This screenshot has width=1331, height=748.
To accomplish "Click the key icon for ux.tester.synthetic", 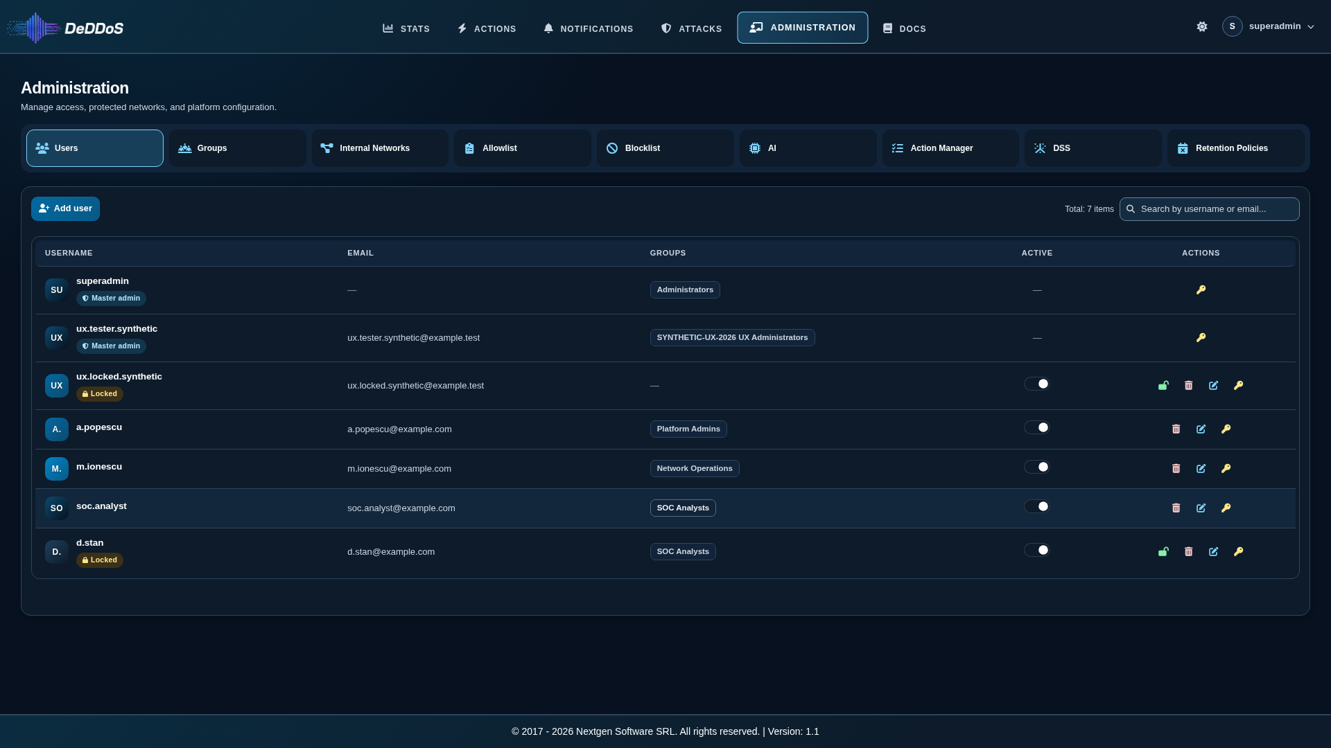I will point(1201,338).
